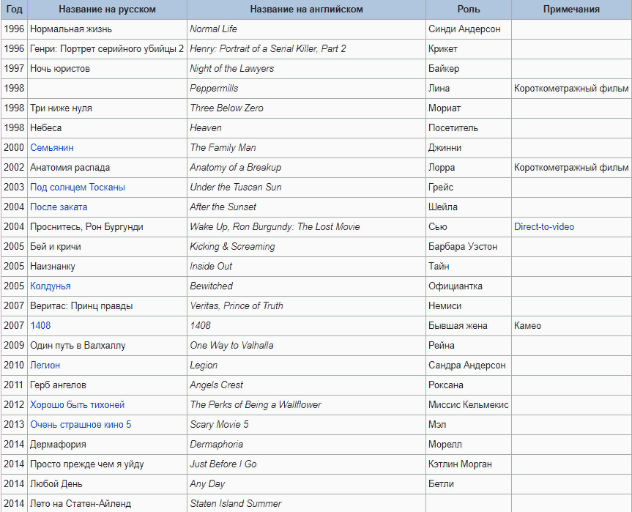Image resolution: width=632 pixels, height=512 pixels.
Task: Click the Bewitched title cell
Action: tap(306, 286)
